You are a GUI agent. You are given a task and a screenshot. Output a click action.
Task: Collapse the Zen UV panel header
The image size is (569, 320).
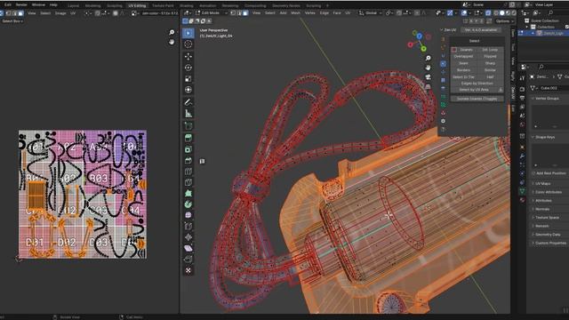[448, 29]
